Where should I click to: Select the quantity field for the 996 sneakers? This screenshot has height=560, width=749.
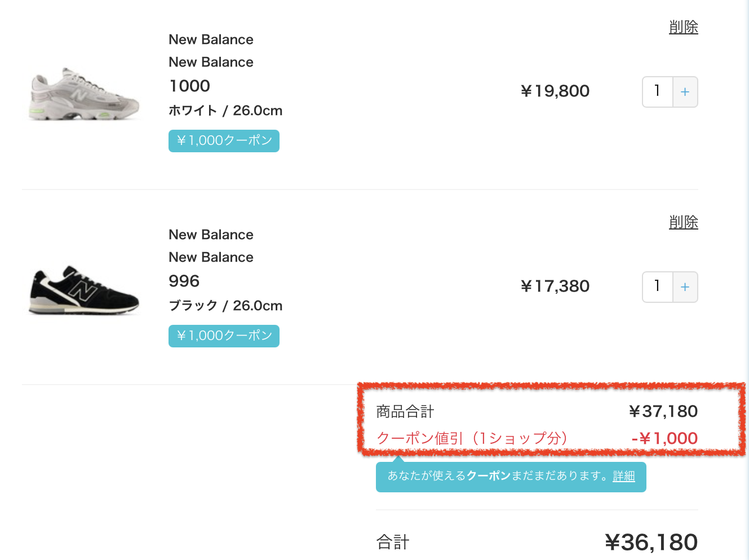pos(657,286)
